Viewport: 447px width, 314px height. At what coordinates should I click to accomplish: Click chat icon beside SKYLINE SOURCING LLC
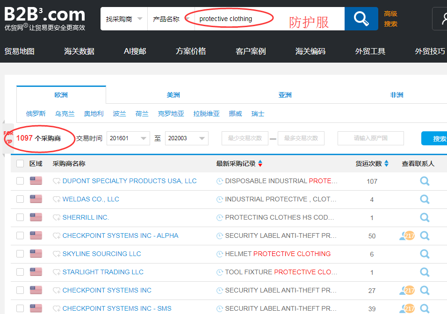pos(57,254)
